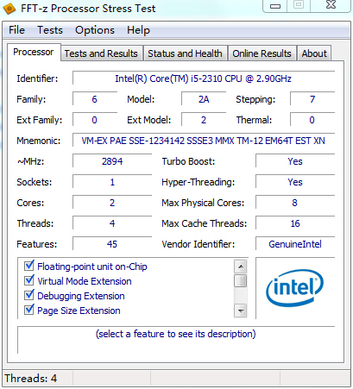Toggle Debugging Extension checkbox

(x=29, y=295)
